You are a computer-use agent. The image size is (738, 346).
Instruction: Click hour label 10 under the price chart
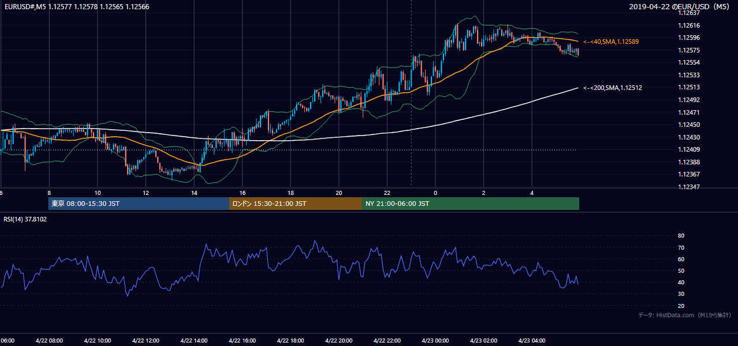(x=98, y=193)
